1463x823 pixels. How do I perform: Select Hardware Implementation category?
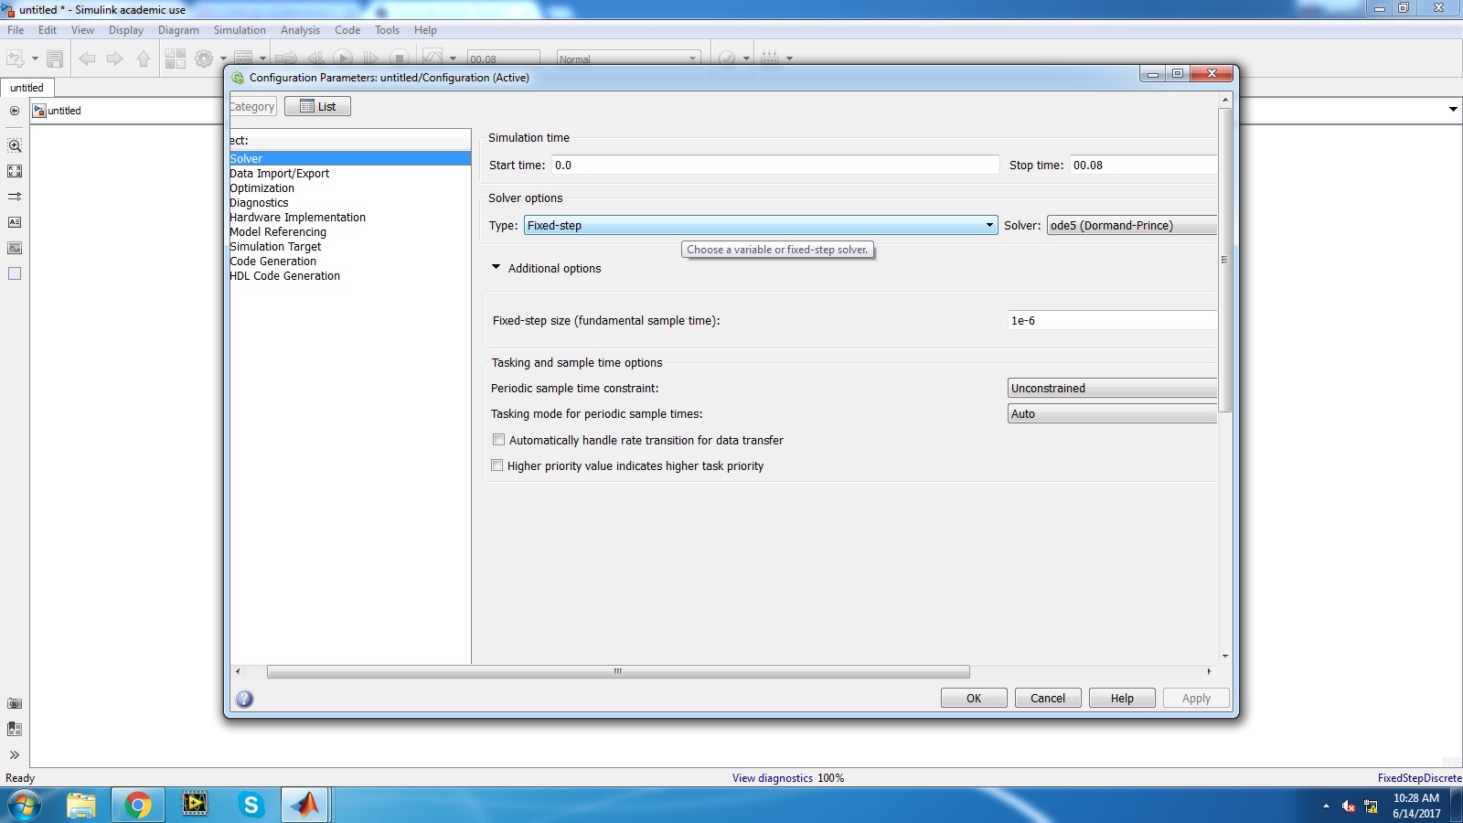(x=298, y=218)
